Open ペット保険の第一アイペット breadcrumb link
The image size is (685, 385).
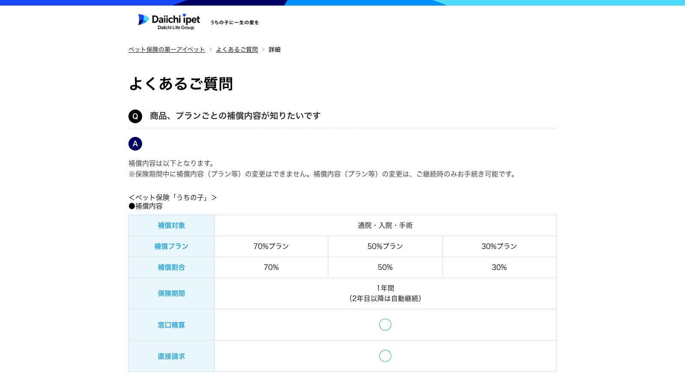click(167, 50)
